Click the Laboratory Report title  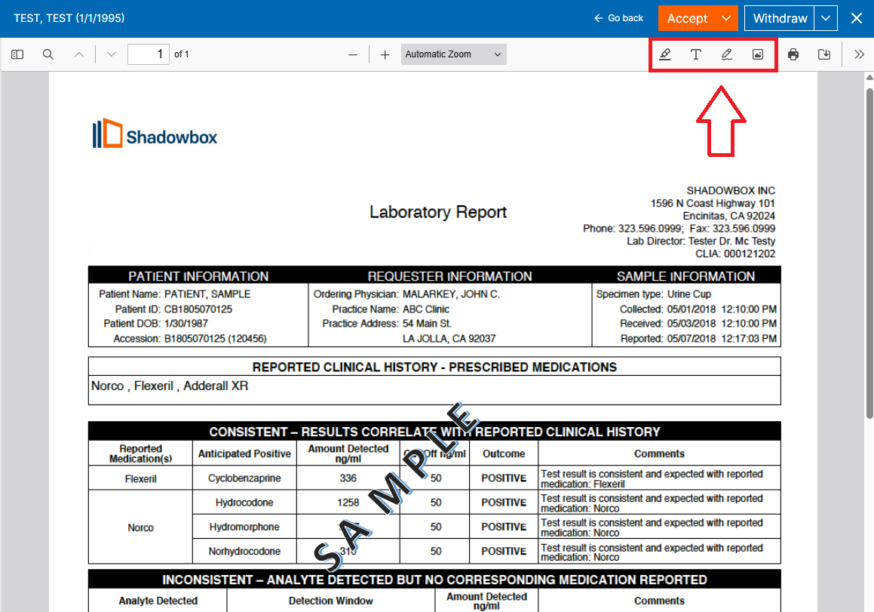[438, 212]
